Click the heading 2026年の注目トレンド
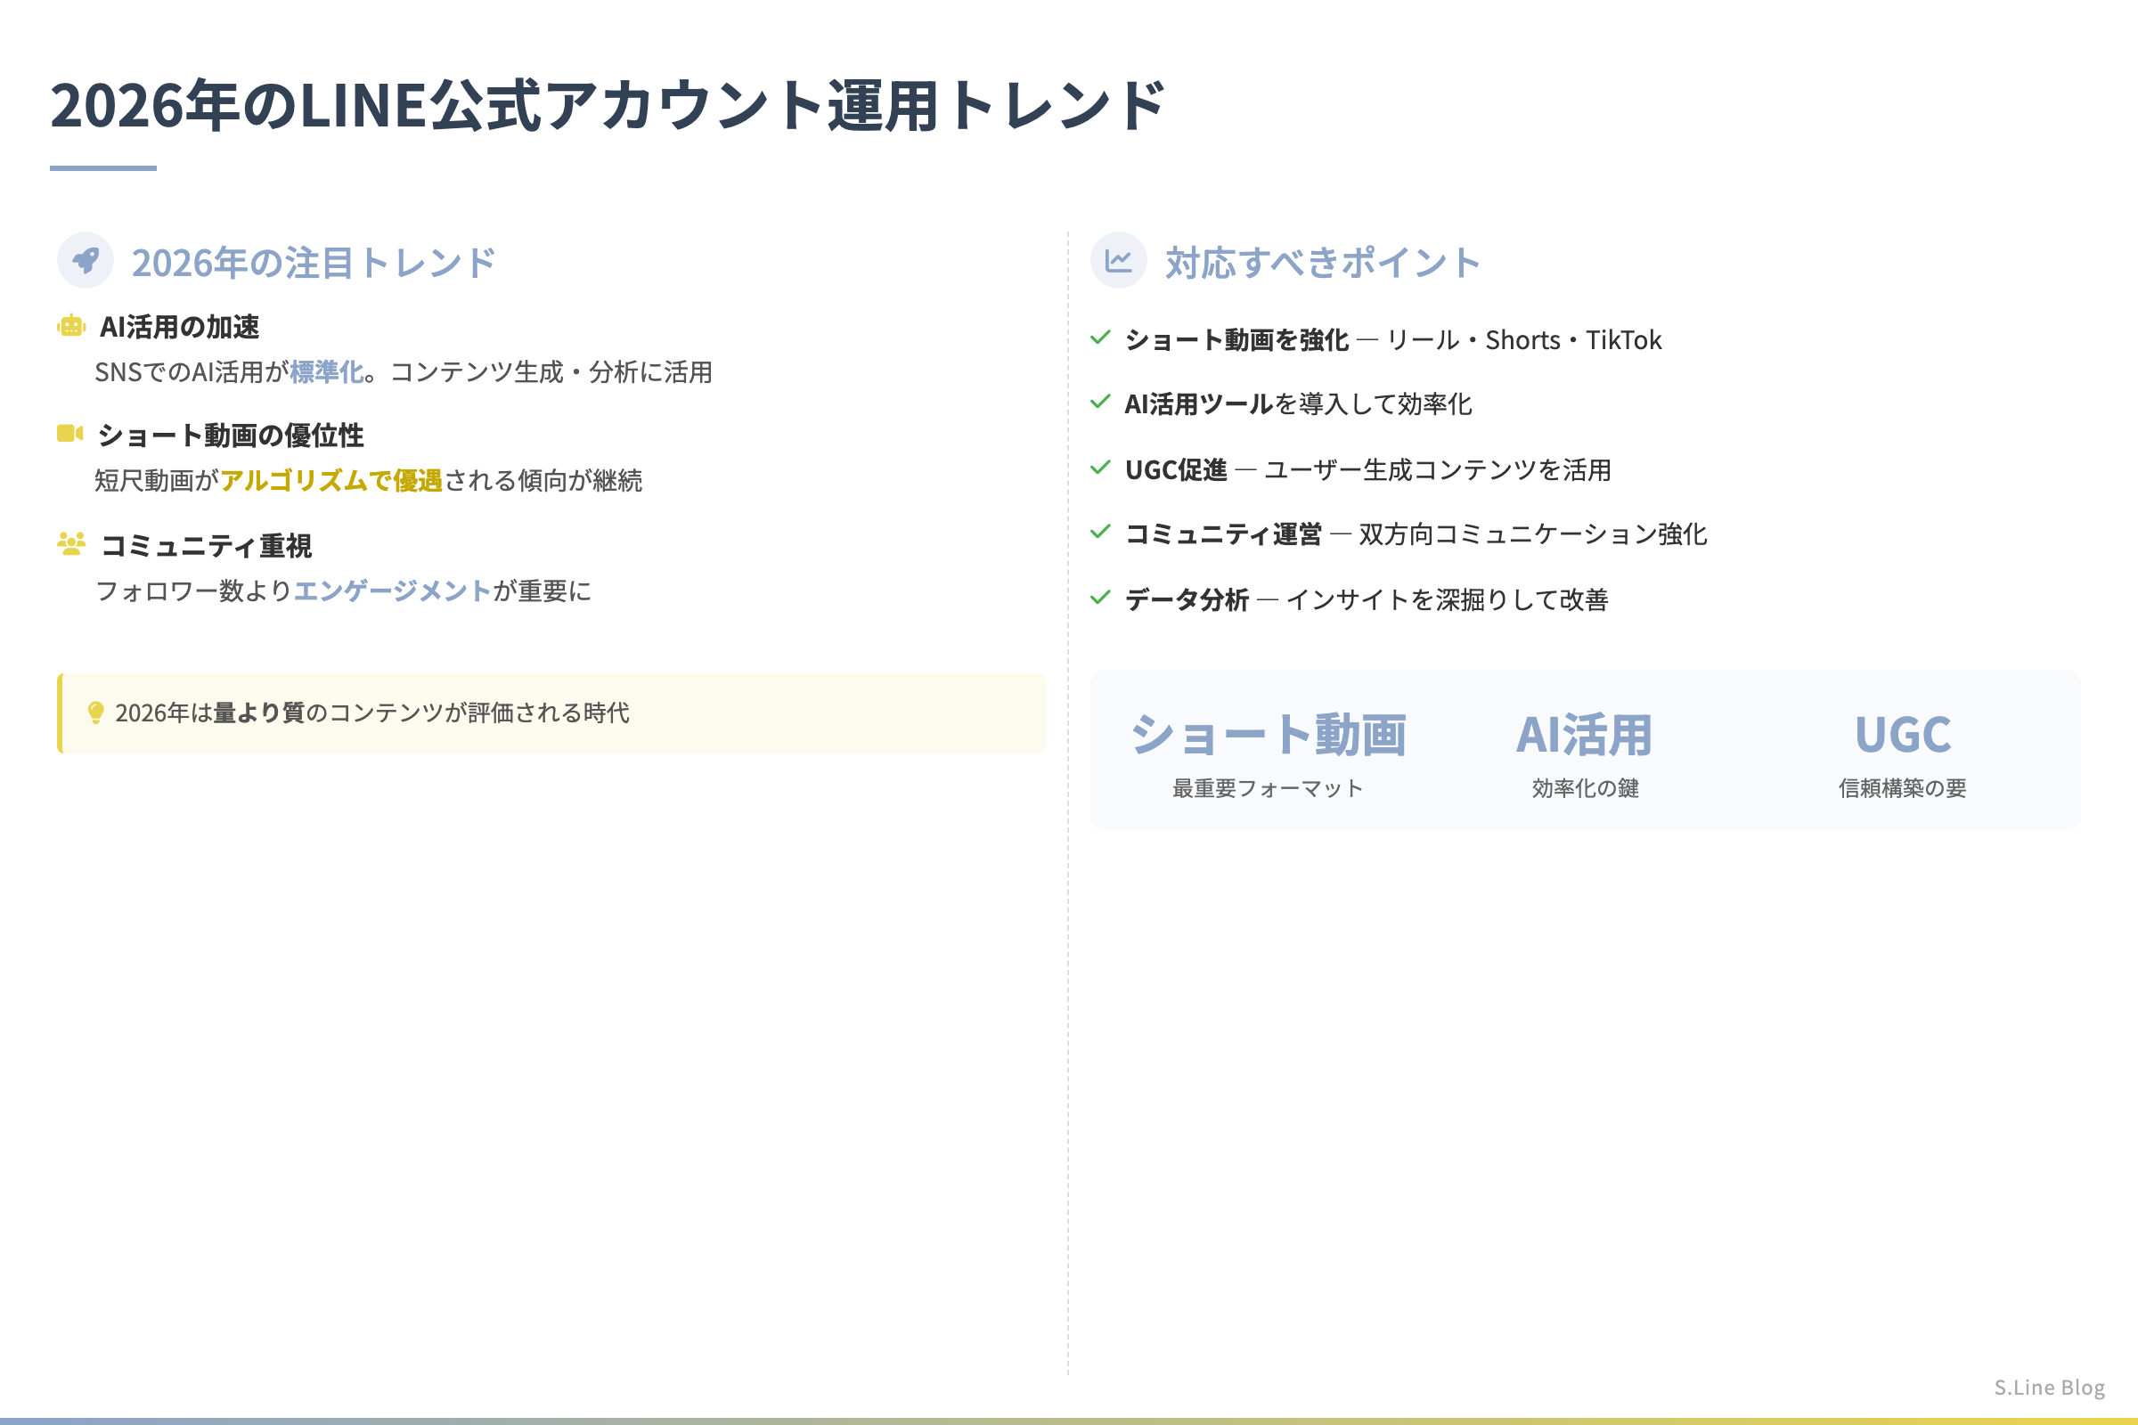The height and width of the screenshot is (1425, 2138). pyautogui.click(x=314, y=263)
